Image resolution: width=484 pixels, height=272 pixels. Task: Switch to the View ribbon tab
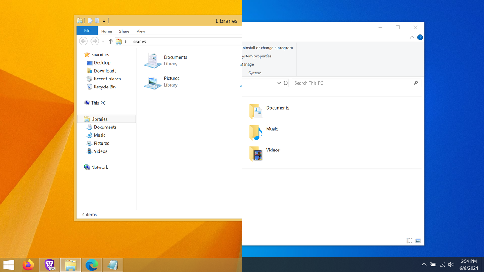141,31
